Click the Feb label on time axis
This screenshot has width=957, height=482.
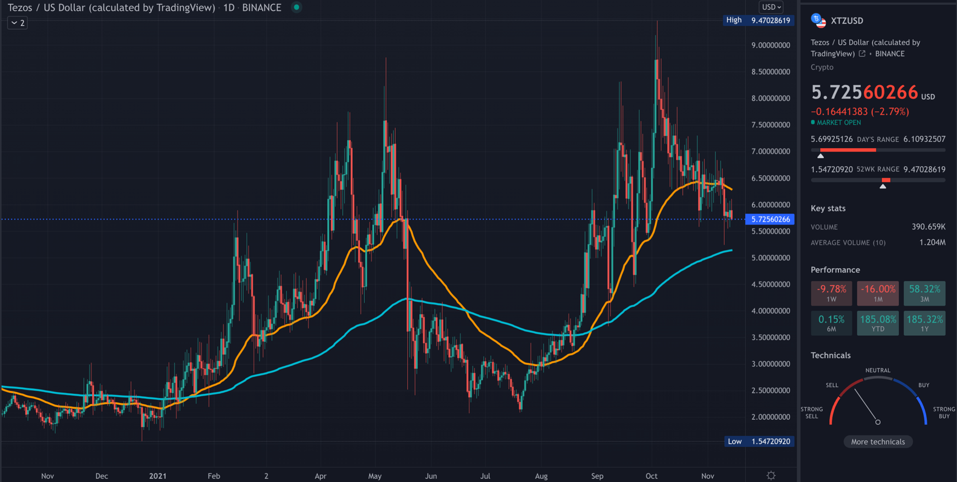tap(214, 476)
